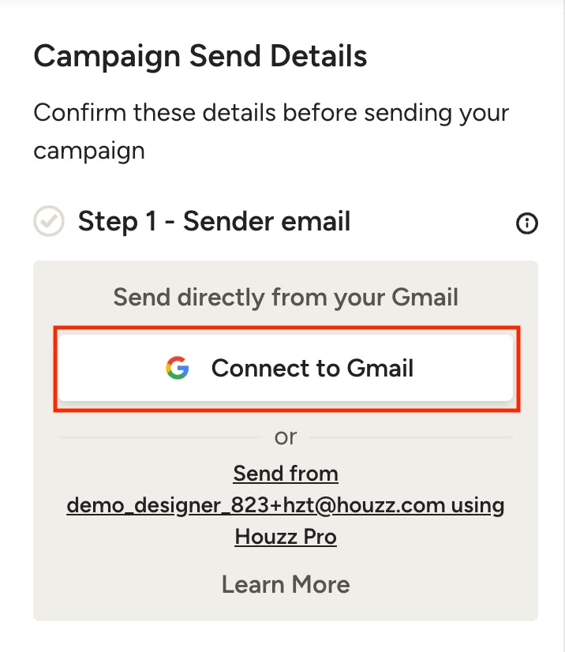Select the demo_designer_823+hzt@houzz.com email address

coord(256,505)
